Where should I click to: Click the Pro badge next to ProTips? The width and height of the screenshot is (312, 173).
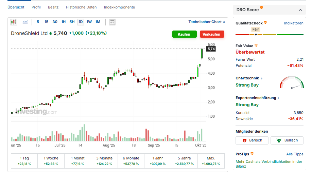click(x=252, y=154)
